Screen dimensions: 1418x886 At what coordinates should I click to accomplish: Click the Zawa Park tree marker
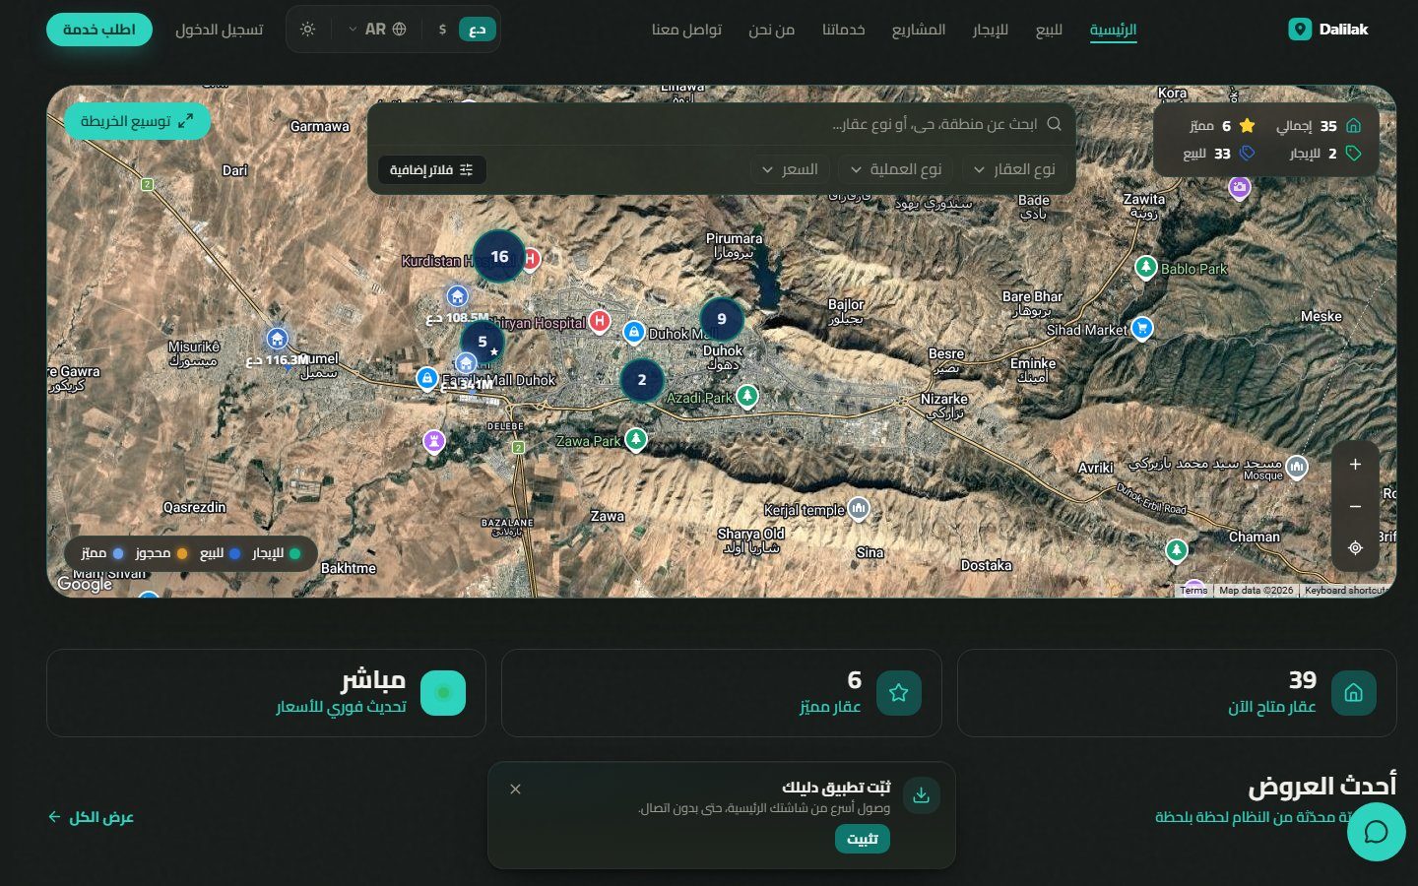pos(636,439)
